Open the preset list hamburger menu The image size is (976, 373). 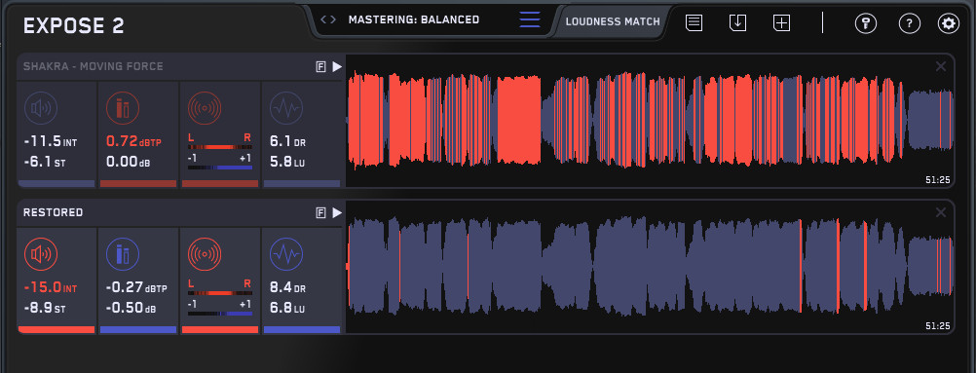530,19
